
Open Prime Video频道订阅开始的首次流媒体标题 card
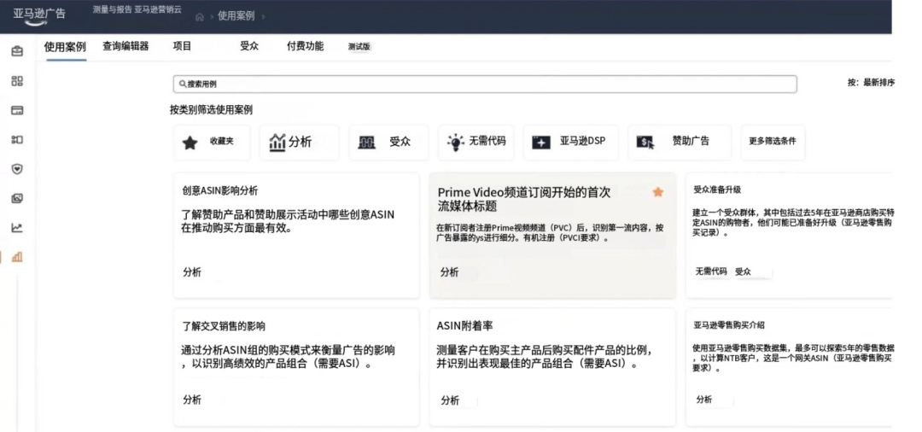(x=552, y=235)
